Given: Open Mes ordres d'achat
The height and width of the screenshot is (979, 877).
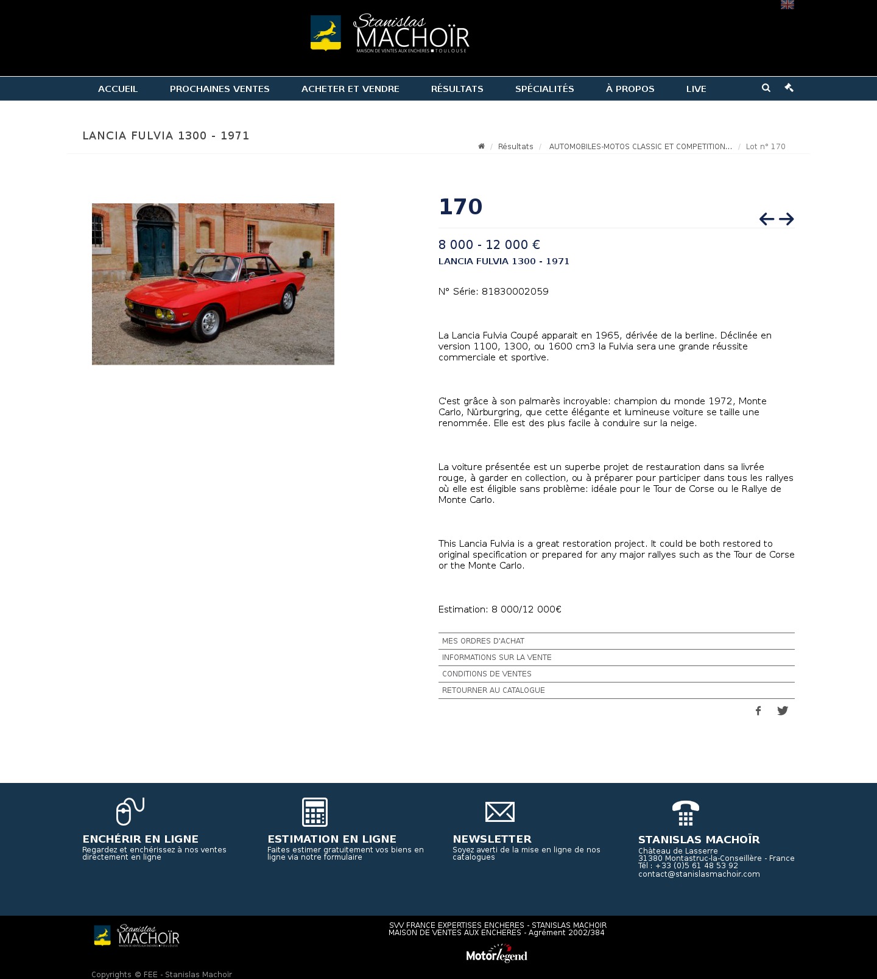Looking at the screenshot, I should pos(616,641).
